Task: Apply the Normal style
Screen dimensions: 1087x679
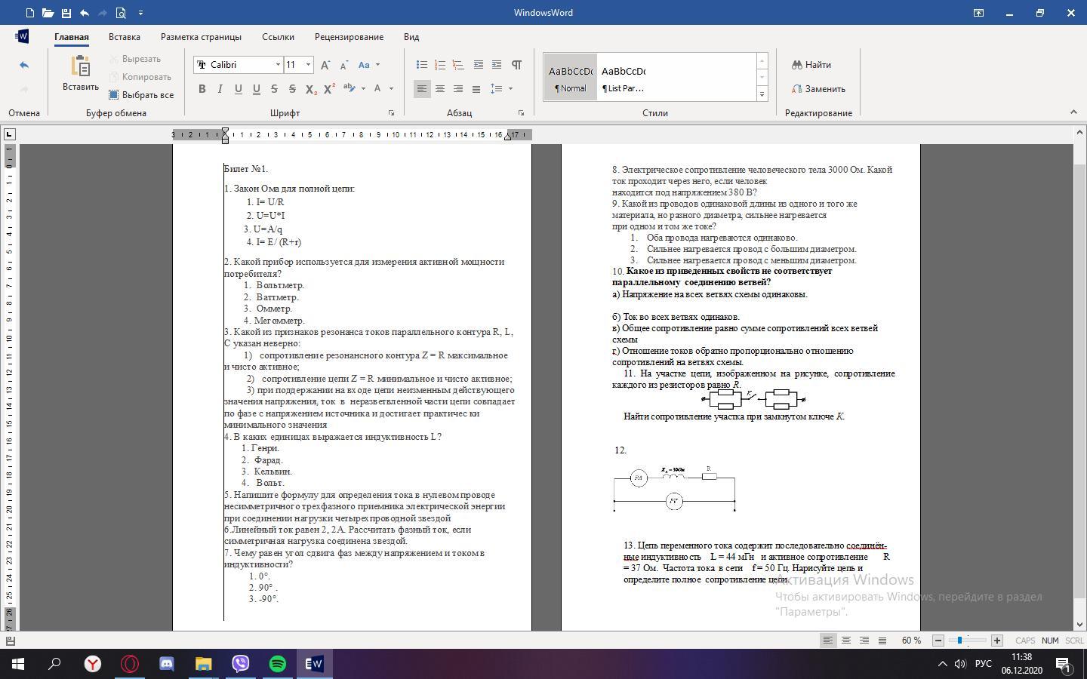Action: tap(571, 77)
